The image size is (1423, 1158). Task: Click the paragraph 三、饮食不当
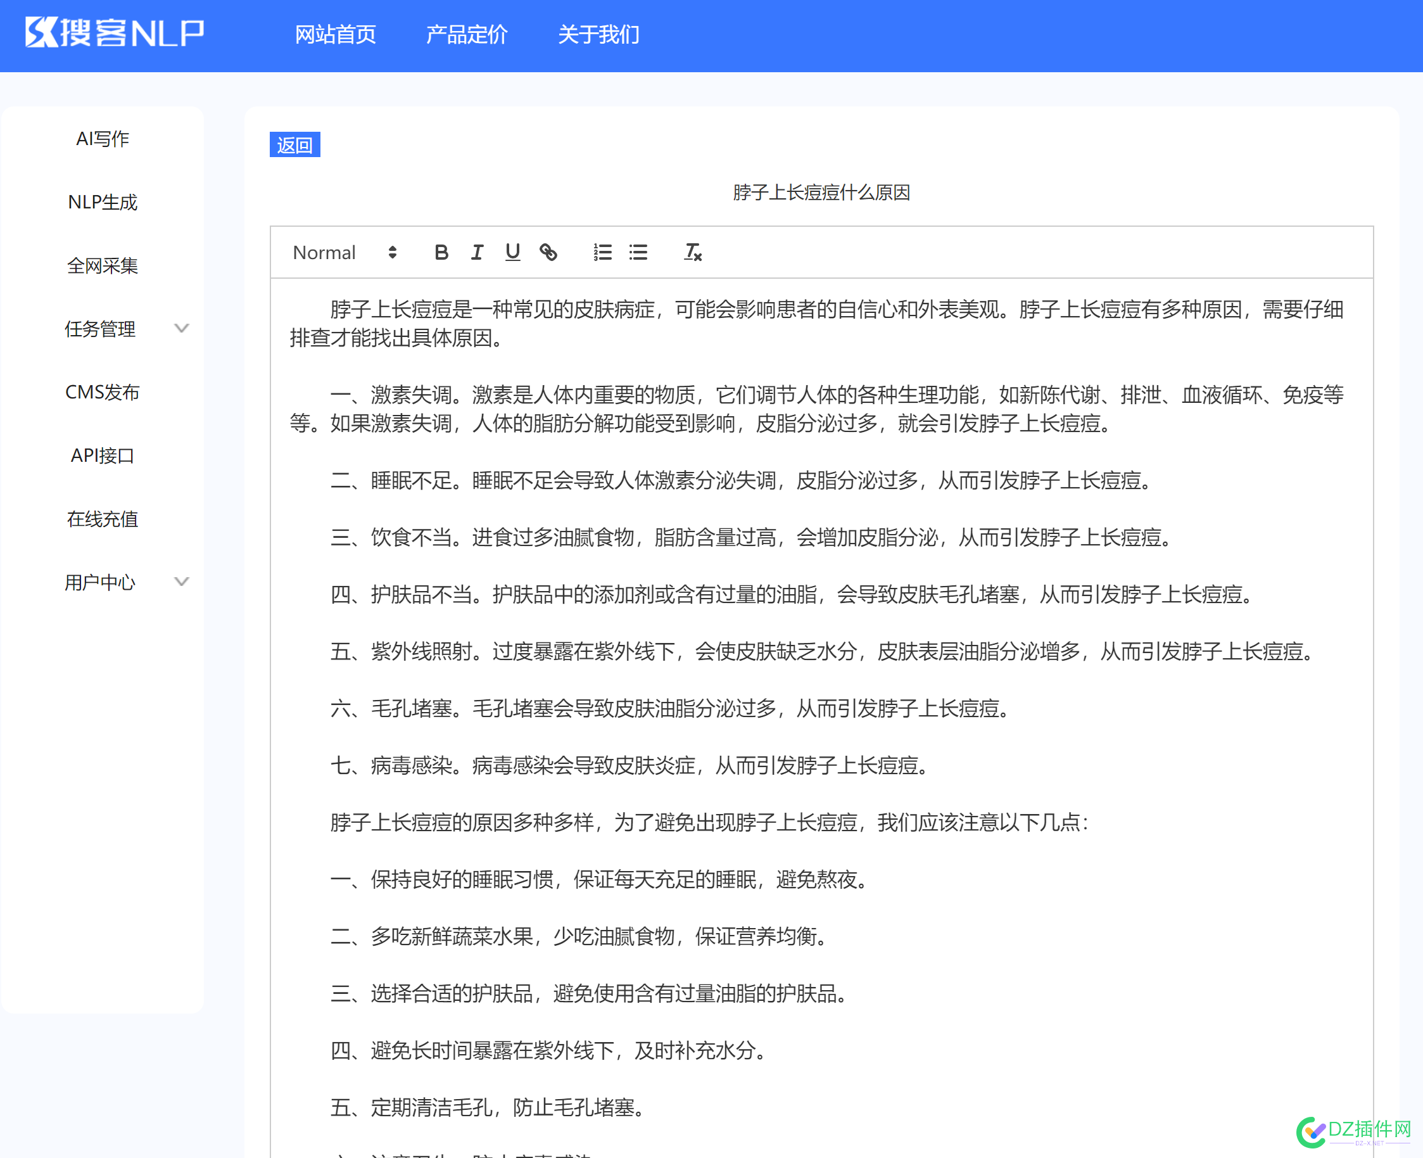click(752, 537)
